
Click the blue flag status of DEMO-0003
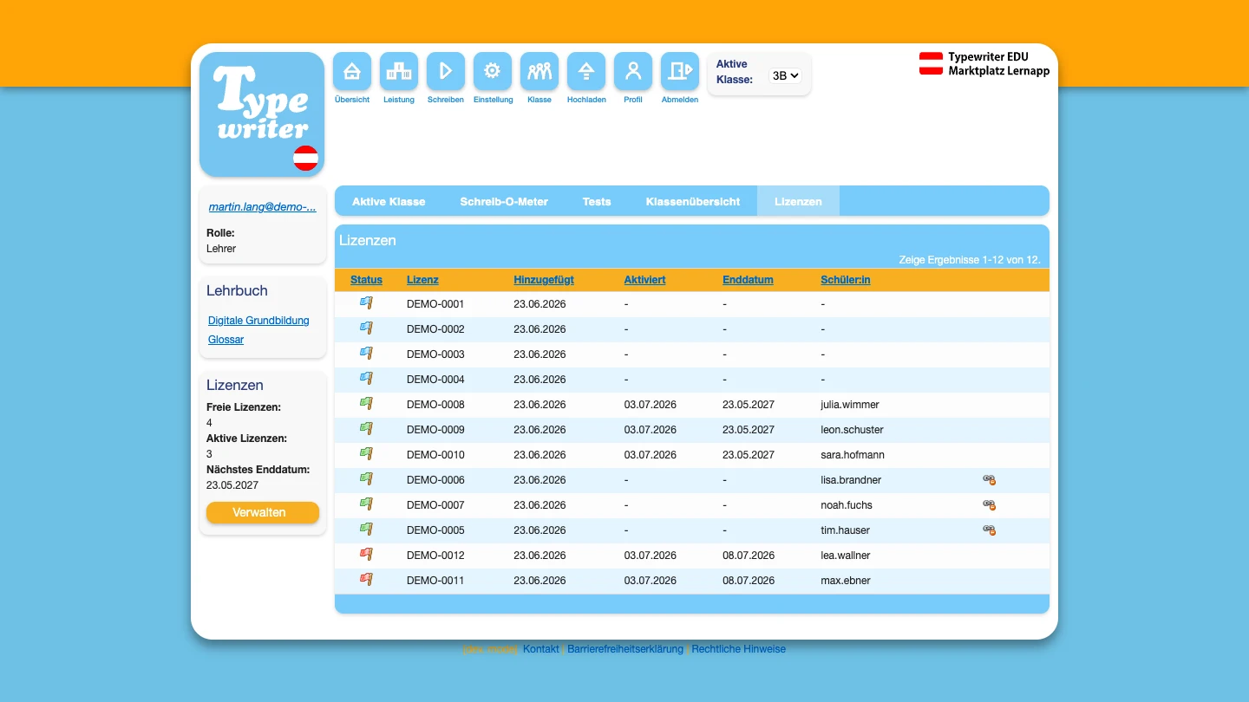pyautogui.click(x=366, y=354)
